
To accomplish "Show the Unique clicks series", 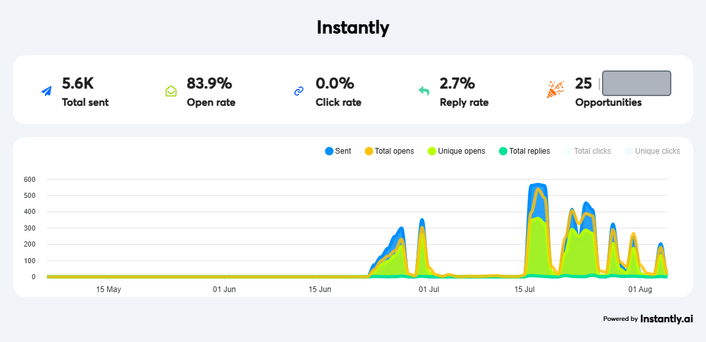I will coord(653,151).
